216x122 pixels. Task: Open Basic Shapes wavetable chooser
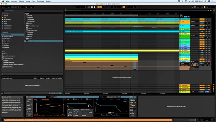tap(47, 99)
